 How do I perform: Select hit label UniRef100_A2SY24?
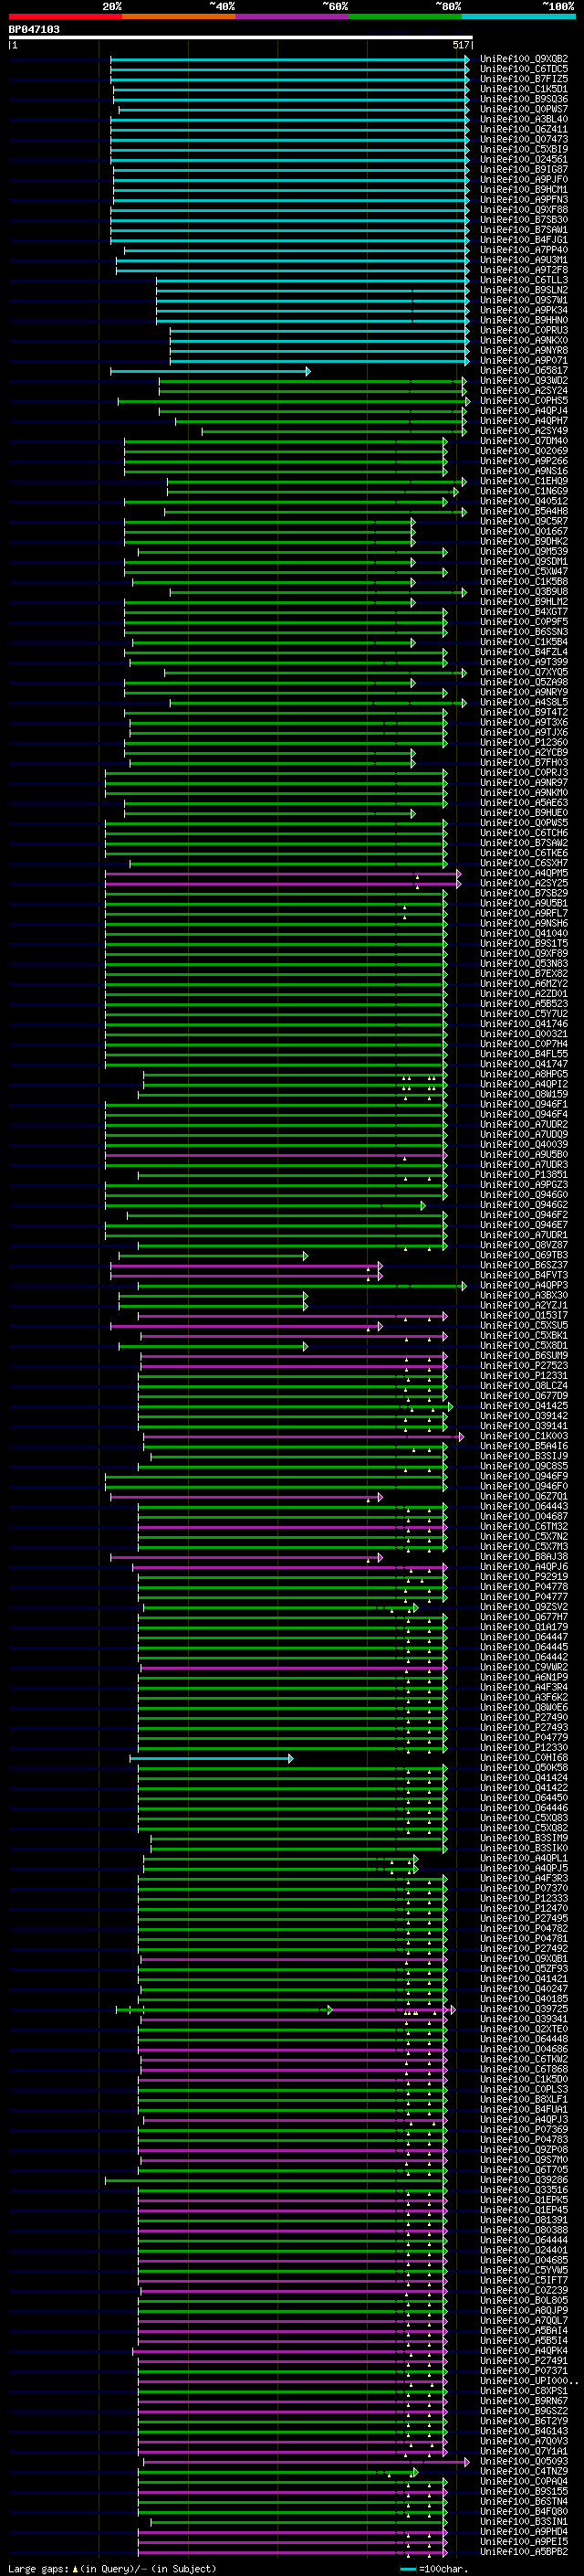coord(524,391)
